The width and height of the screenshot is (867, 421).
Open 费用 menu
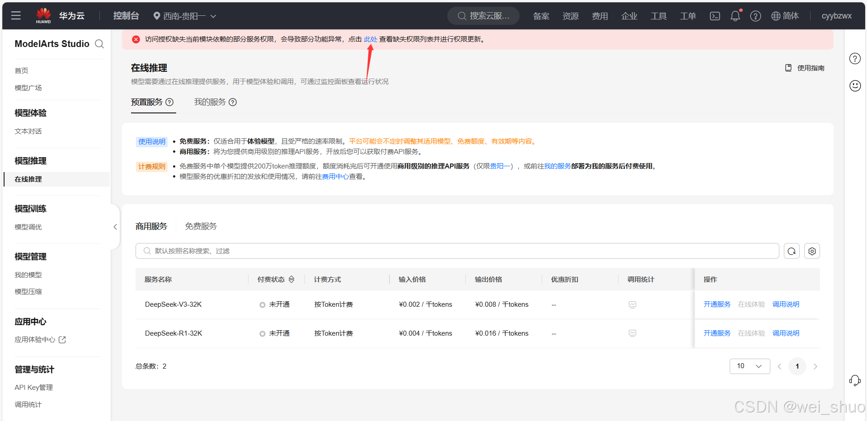[x=600, y=16]
